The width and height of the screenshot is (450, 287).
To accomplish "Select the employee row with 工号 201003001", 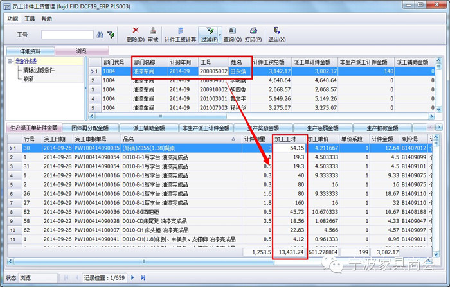I will [262, 99].
